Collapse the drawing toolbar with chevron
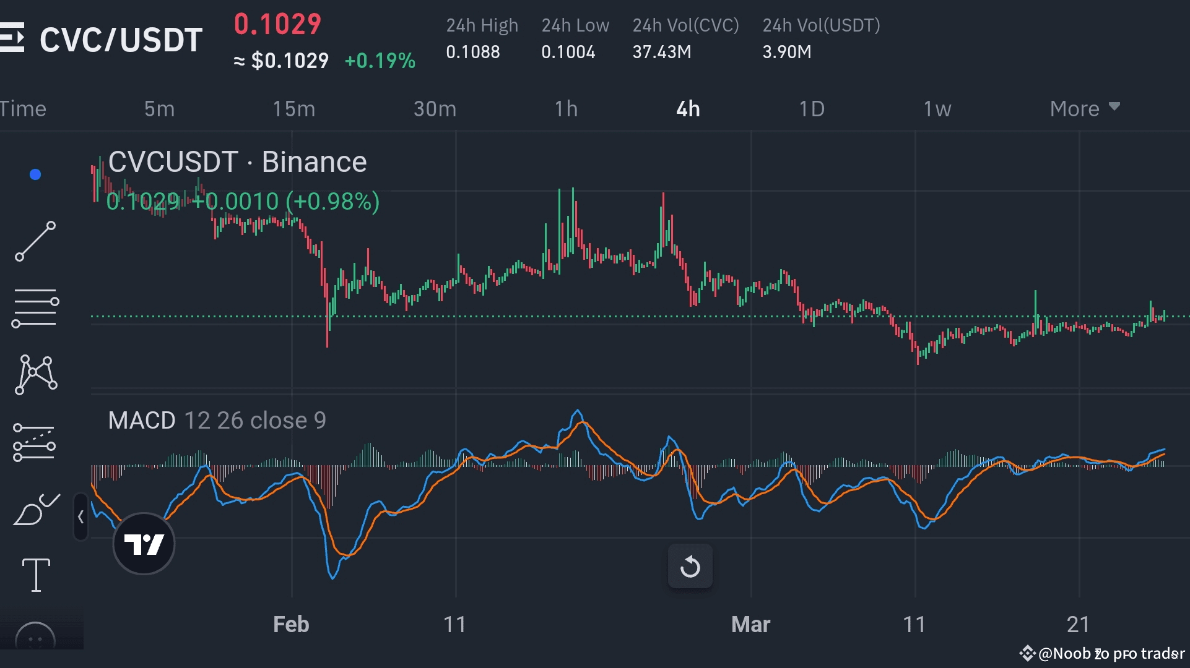 pyautogui.click(x=80, y=517)
